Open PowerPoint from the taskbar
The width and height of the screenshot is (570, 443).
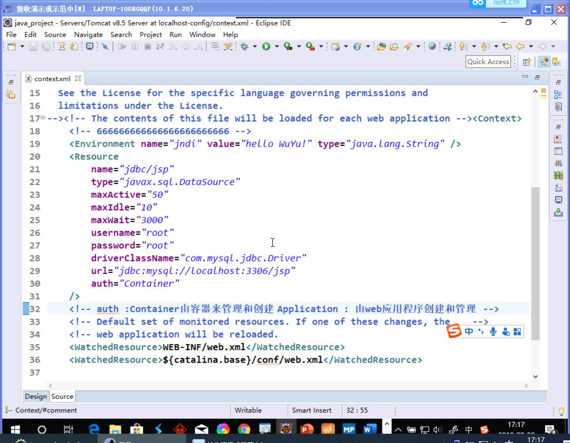tap(306, 429)
